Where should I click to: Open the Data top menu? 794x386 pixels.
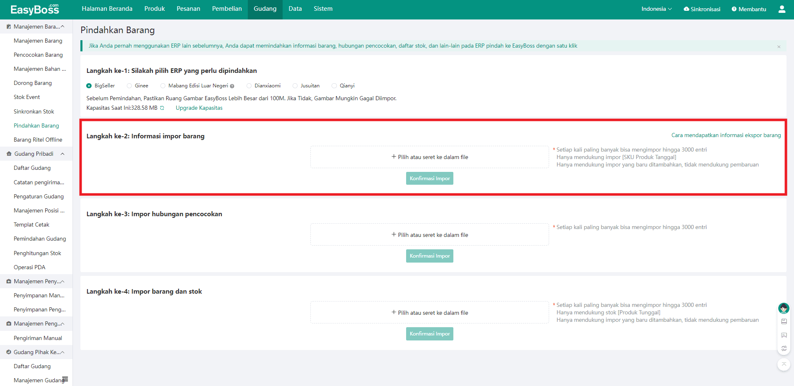[295, 9]
